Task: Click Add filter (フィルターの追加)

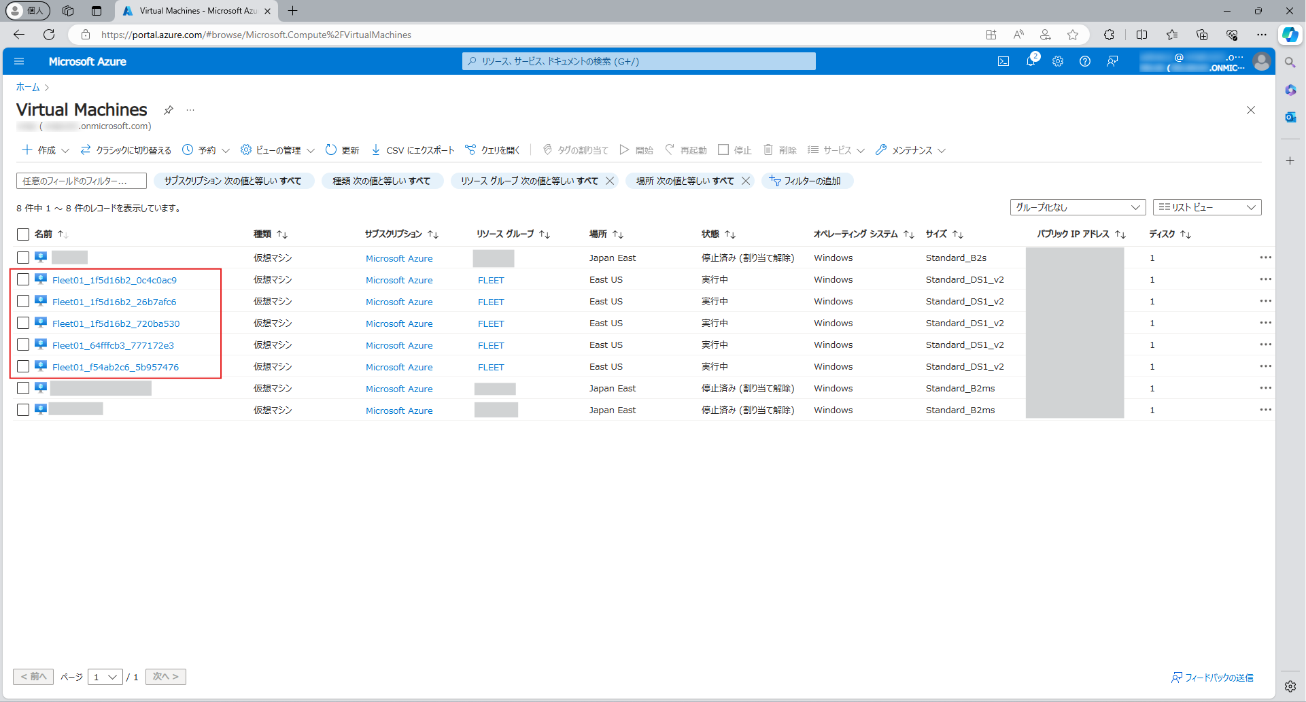Action: [806, 181]
